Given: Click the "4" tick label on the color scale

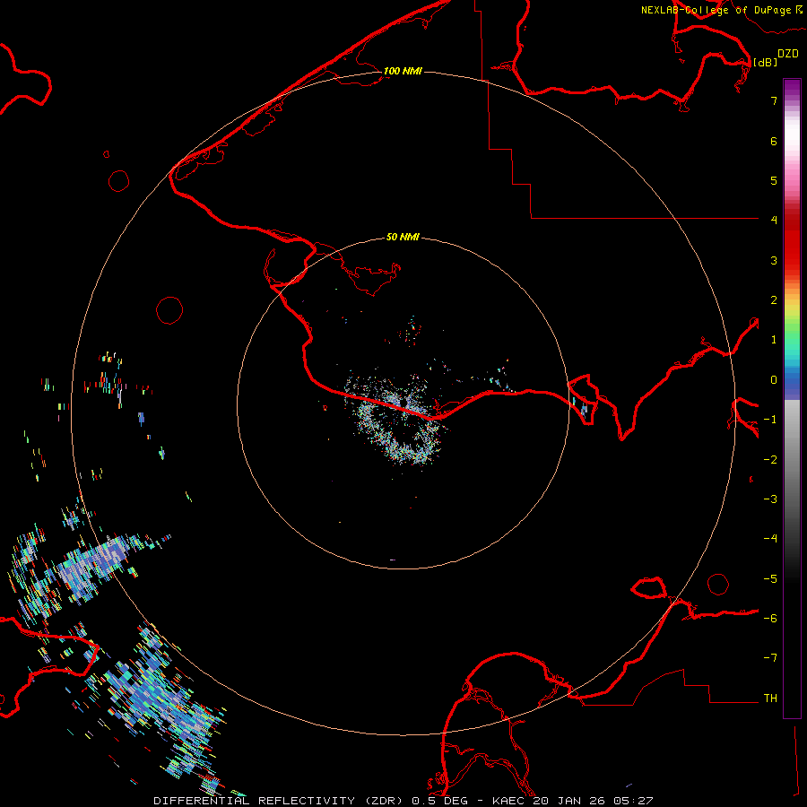Looking at the screenshot, I should click(774, 221).
